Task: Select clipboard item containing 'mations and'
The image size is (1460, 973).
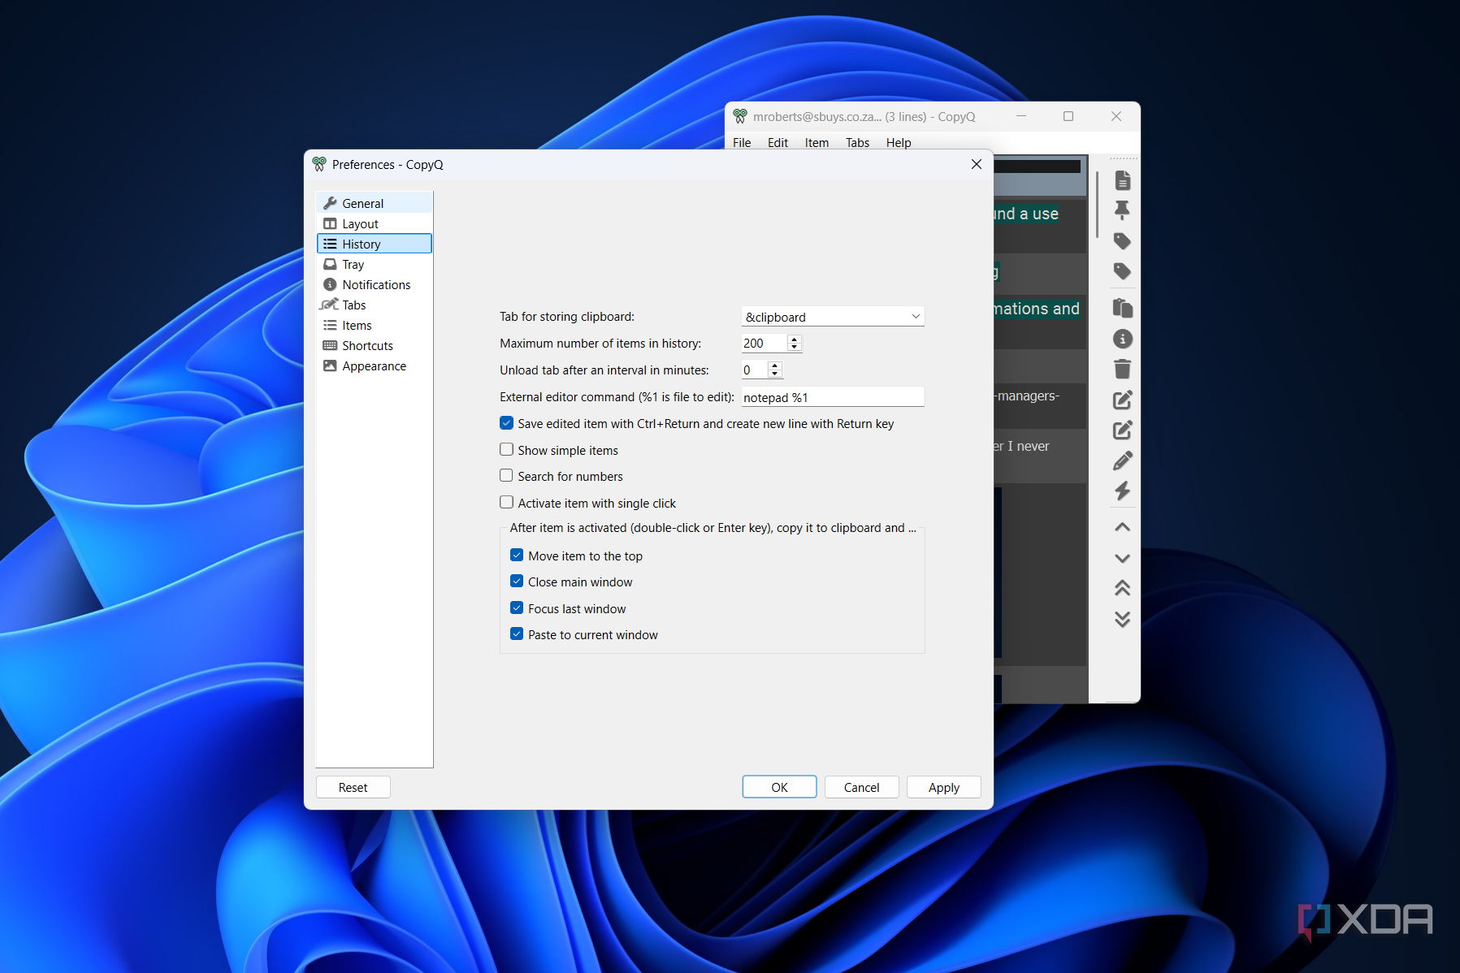Action: [1040, 322]
